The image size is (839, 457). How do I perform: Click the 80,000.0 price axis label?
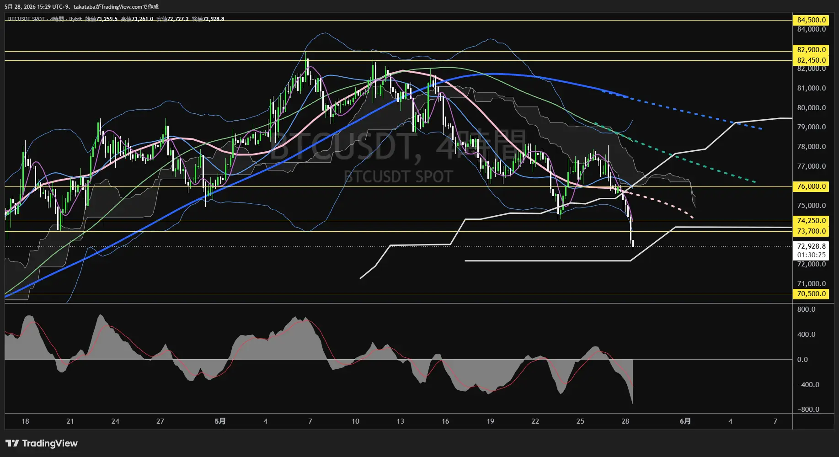point(812,108)
